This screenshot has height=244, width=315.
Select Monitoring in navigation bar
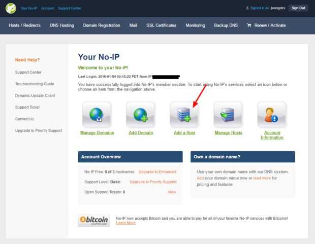click(x=195, y=25)
